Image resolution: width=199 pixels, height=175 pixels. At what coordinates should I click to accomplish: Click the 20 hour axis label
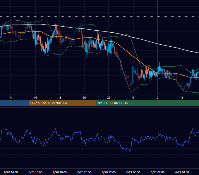click(84, 98)
